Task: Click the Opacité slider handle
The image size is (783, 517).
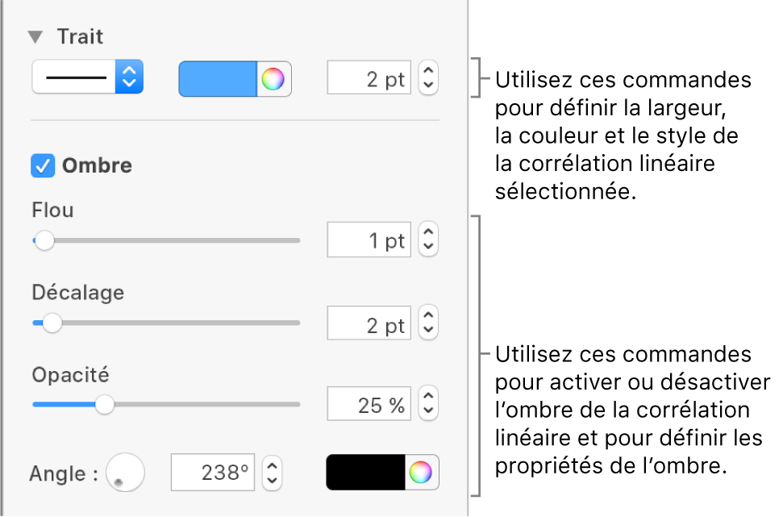Action: 104,405
